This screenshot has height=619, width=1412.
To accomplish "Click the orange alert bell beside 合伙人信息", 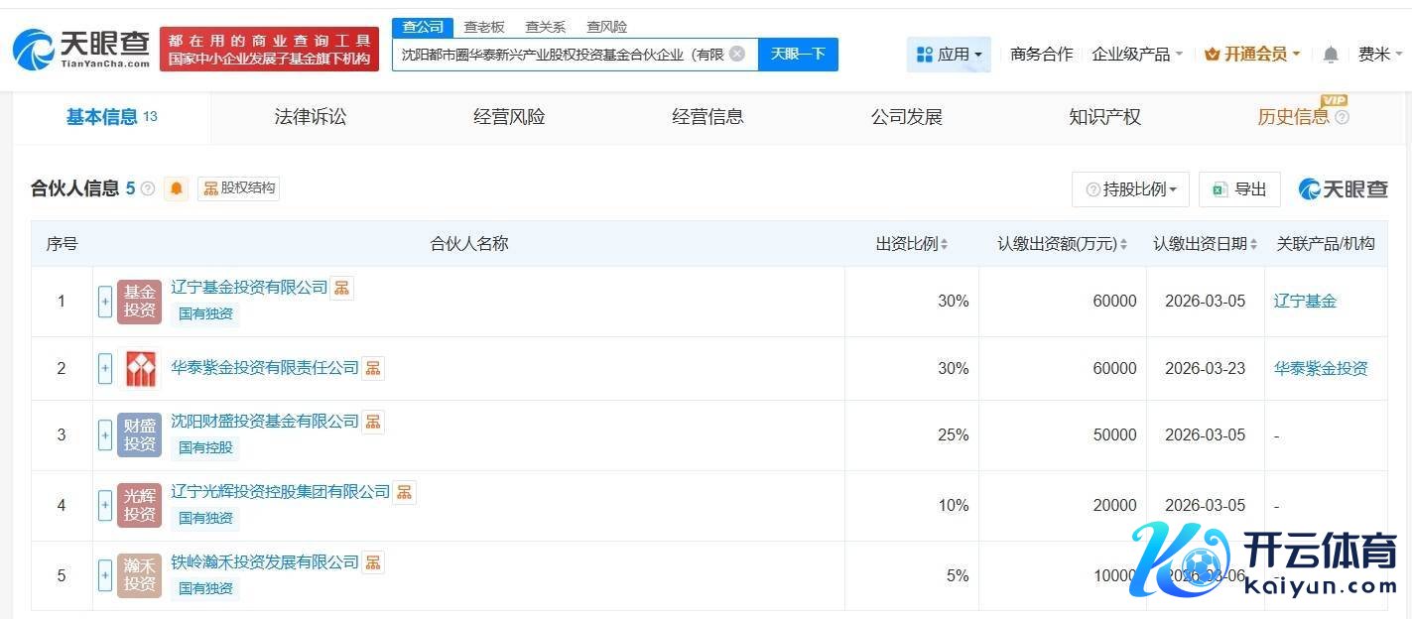I will click(x=177, y=188).
